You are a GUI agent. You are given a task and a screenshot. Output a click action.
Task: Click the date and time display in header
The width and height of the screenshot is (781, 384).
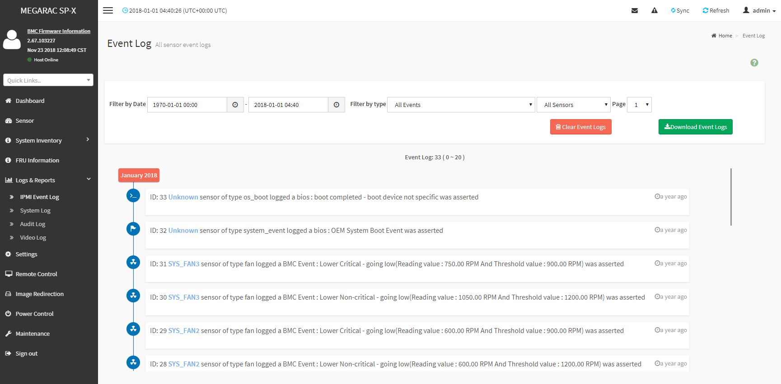tap(175, 10)
